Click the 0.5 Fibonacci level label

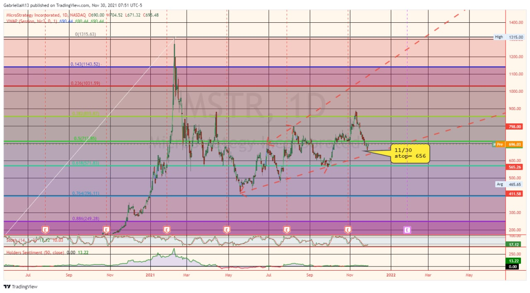click(84, 139)
